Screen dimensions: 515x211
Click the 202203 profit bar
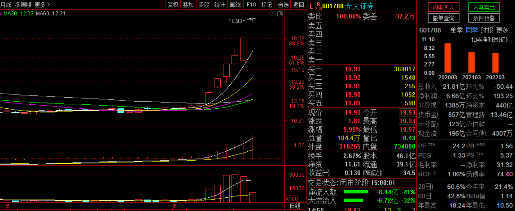[495, 63]
